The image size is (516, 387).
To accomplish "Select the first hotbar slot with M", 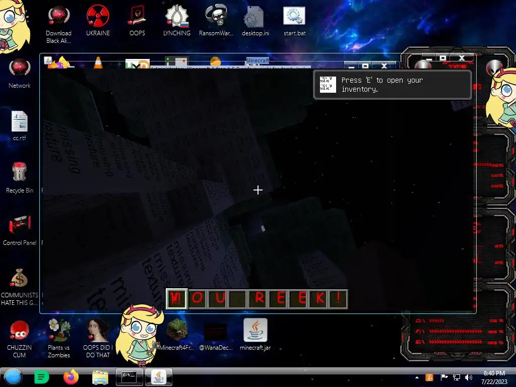I will 177,299.
